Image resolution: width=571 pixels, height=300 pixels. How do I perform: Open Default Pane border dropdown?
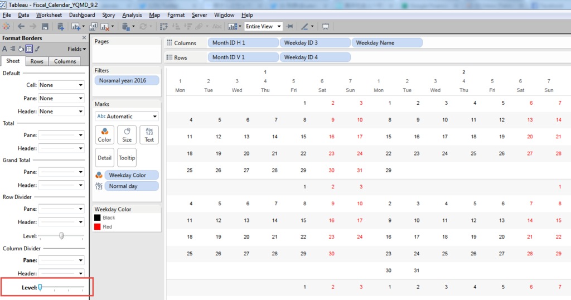tap(61, 98)
